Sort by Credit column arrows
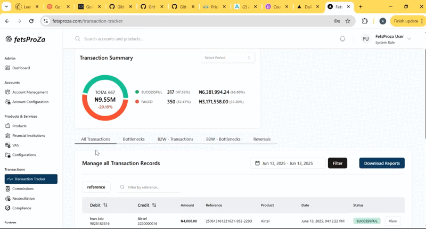 [154, 205]
